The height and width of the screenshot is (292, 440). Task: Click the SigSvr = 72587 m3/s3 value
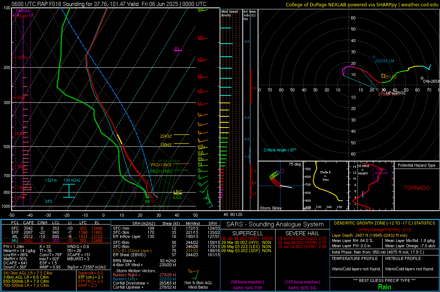(87, 267)
